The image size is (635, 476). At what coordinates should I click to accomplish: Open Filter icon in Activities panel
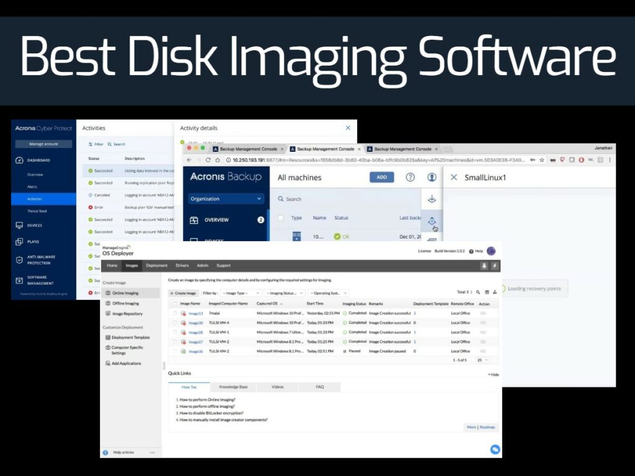click(91, 144)
